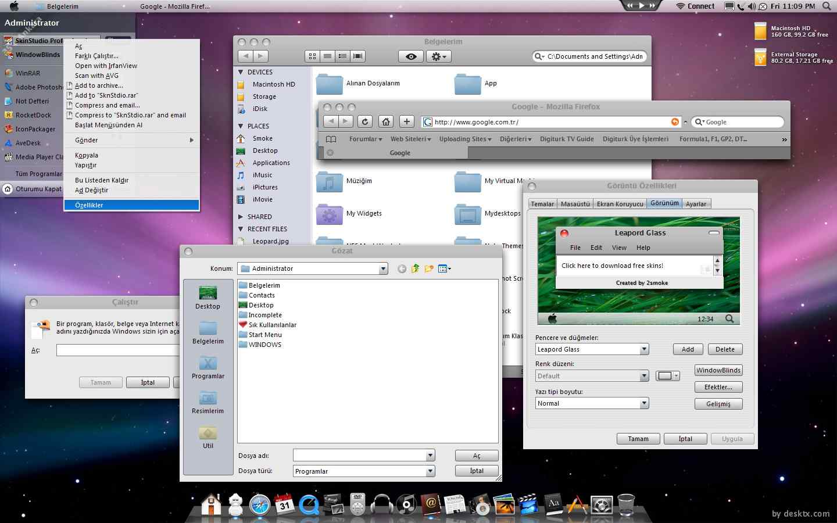Screen dimensions: 837x523
Task: Open the calendar icon showing 31 in dock
Action: point(284,504)
